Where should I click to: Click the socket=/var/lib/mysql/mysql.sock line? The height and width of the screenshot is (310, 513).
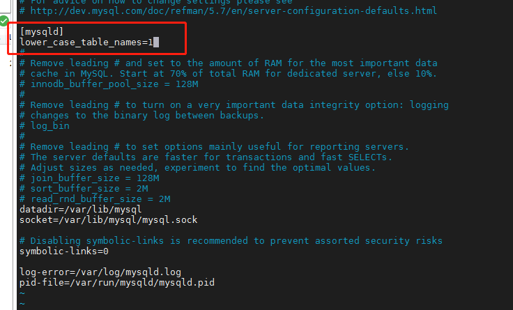click(109, 219)
